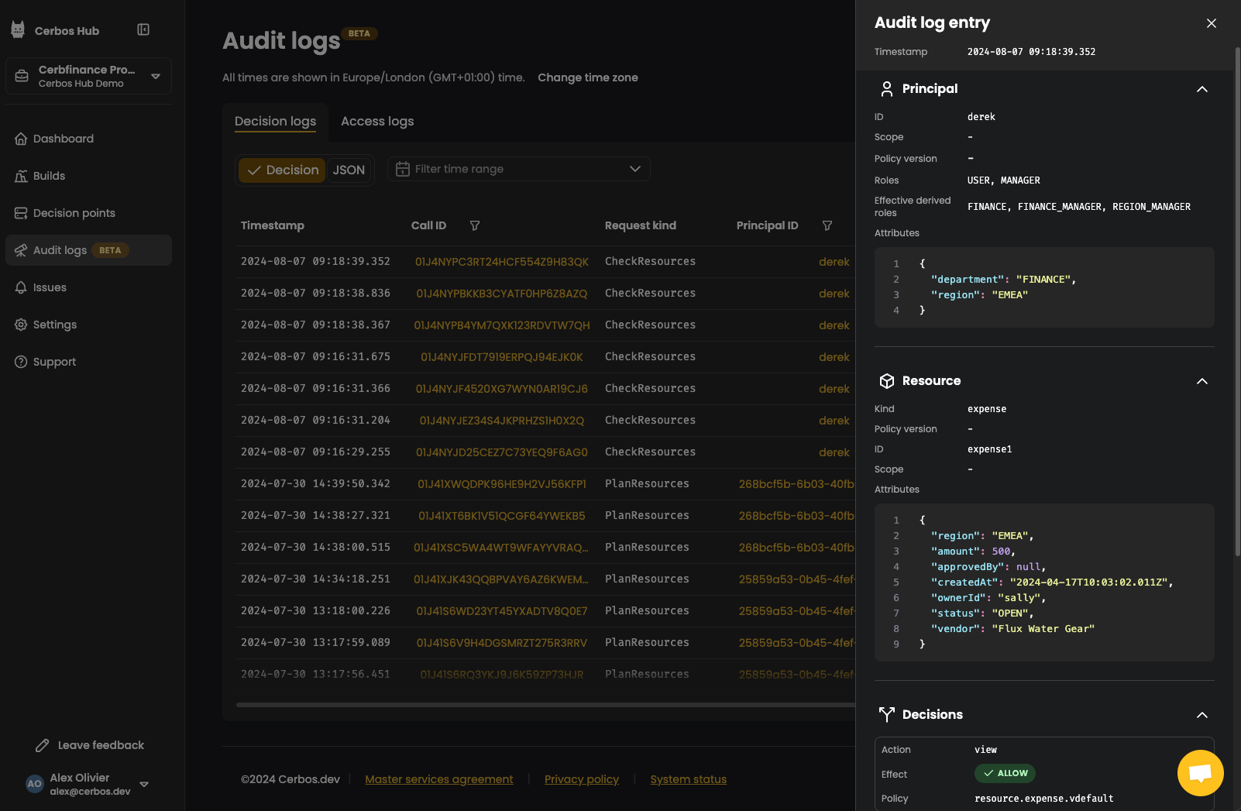Open Master services agreement link
Viewport: 1241px width, 811px height.
[x=439, y=779]
